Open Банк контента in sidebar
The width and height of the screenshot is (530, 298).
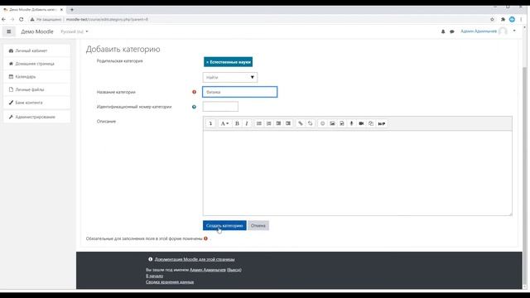[36, 103]
